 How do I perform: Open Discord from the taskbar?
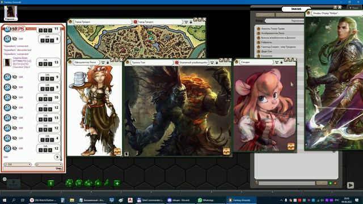click(178, 200)
